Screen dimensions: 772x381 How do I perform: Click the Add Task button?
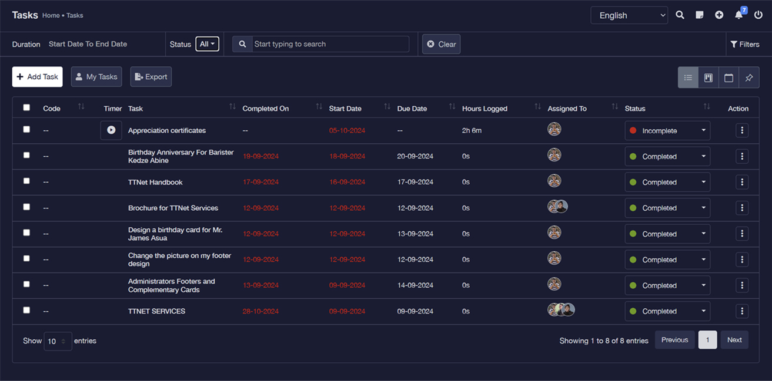pyautogui.click(x=37, y=77)
